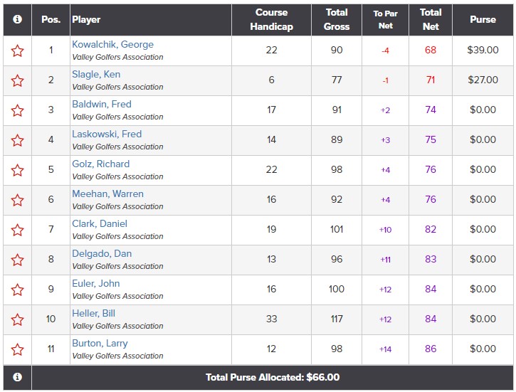Sort by the Total Gross column header
516x392 pixels.
337,19
